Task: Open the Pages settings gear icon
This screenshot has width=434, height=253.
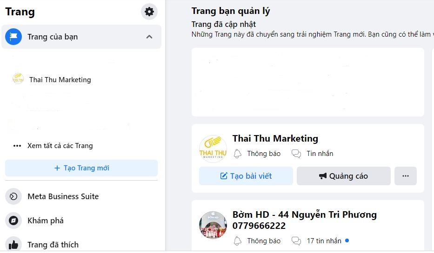Action: (x=149, y=12)
